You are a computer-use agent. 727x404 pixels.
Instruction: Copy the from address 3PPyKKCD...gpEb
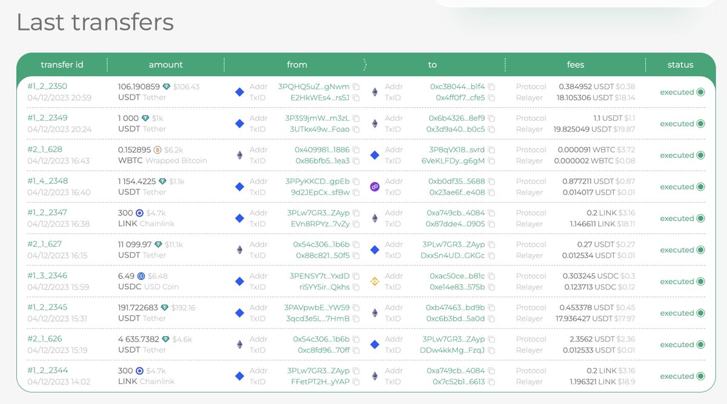(356, 181)
